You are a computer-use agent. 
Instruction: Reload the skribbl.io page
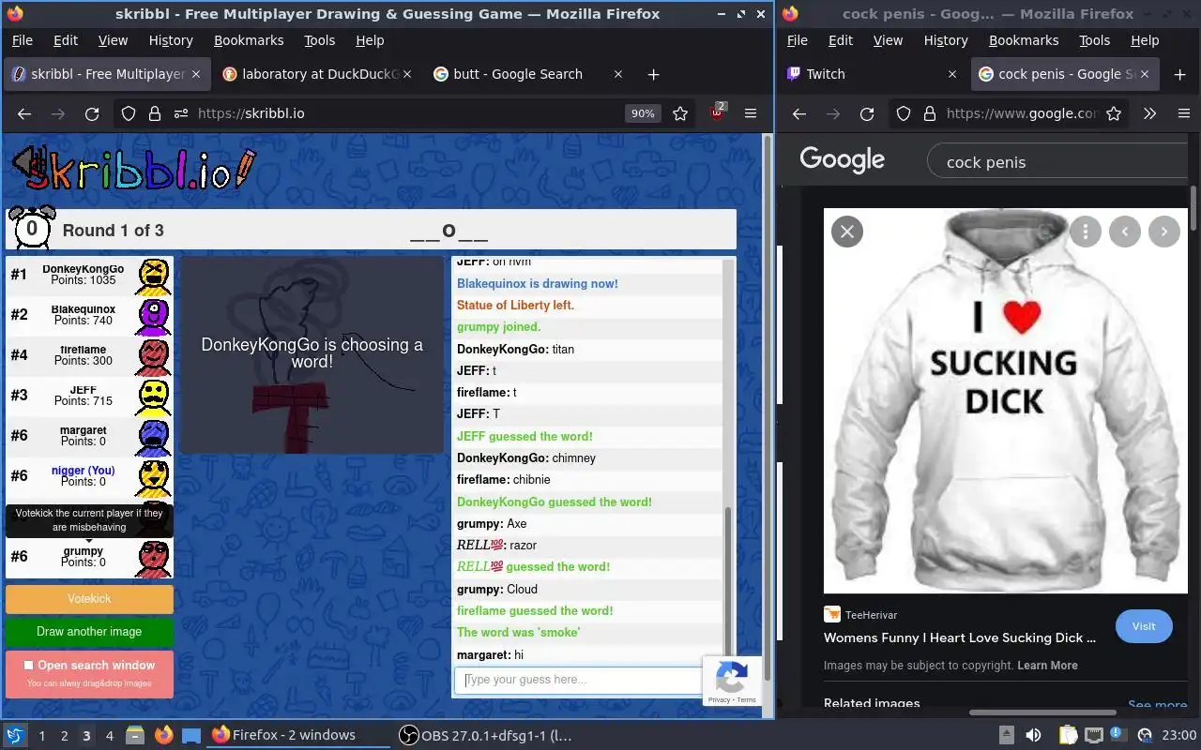pos(92,113)
